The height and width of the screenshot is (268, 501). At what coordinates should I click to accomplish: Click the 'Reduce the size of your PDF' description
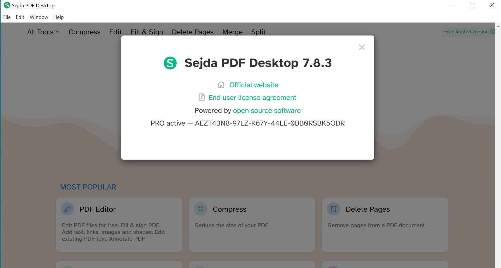[x=232, y=225]
